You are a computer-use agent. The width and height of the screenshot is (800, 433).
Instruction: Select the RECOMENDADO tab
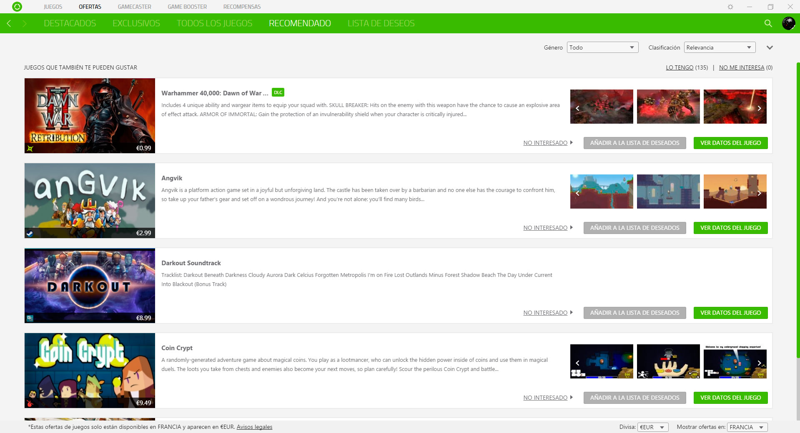pos(300,23)
